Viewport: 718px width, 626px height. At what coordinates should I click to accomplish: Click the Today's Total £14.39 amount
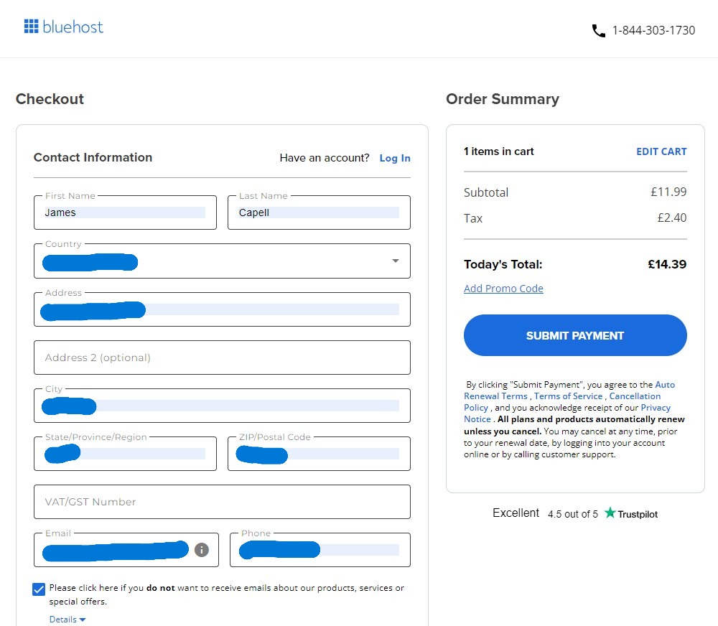click(667, 264)
